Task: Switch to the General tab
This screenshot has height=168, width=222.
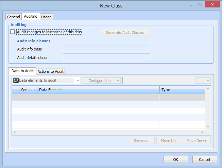Action: click(x=14, y=17)
